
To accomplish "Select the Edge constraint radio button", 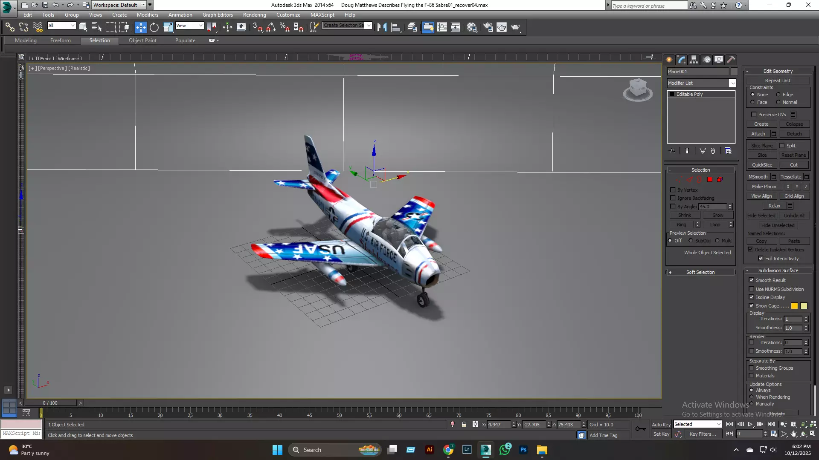I will [778, 95].
